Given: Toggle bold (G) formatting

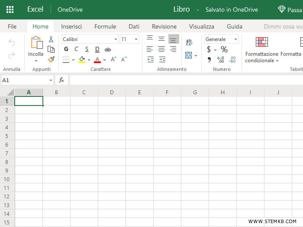Looking at the screenshot, I should [66, 49].
